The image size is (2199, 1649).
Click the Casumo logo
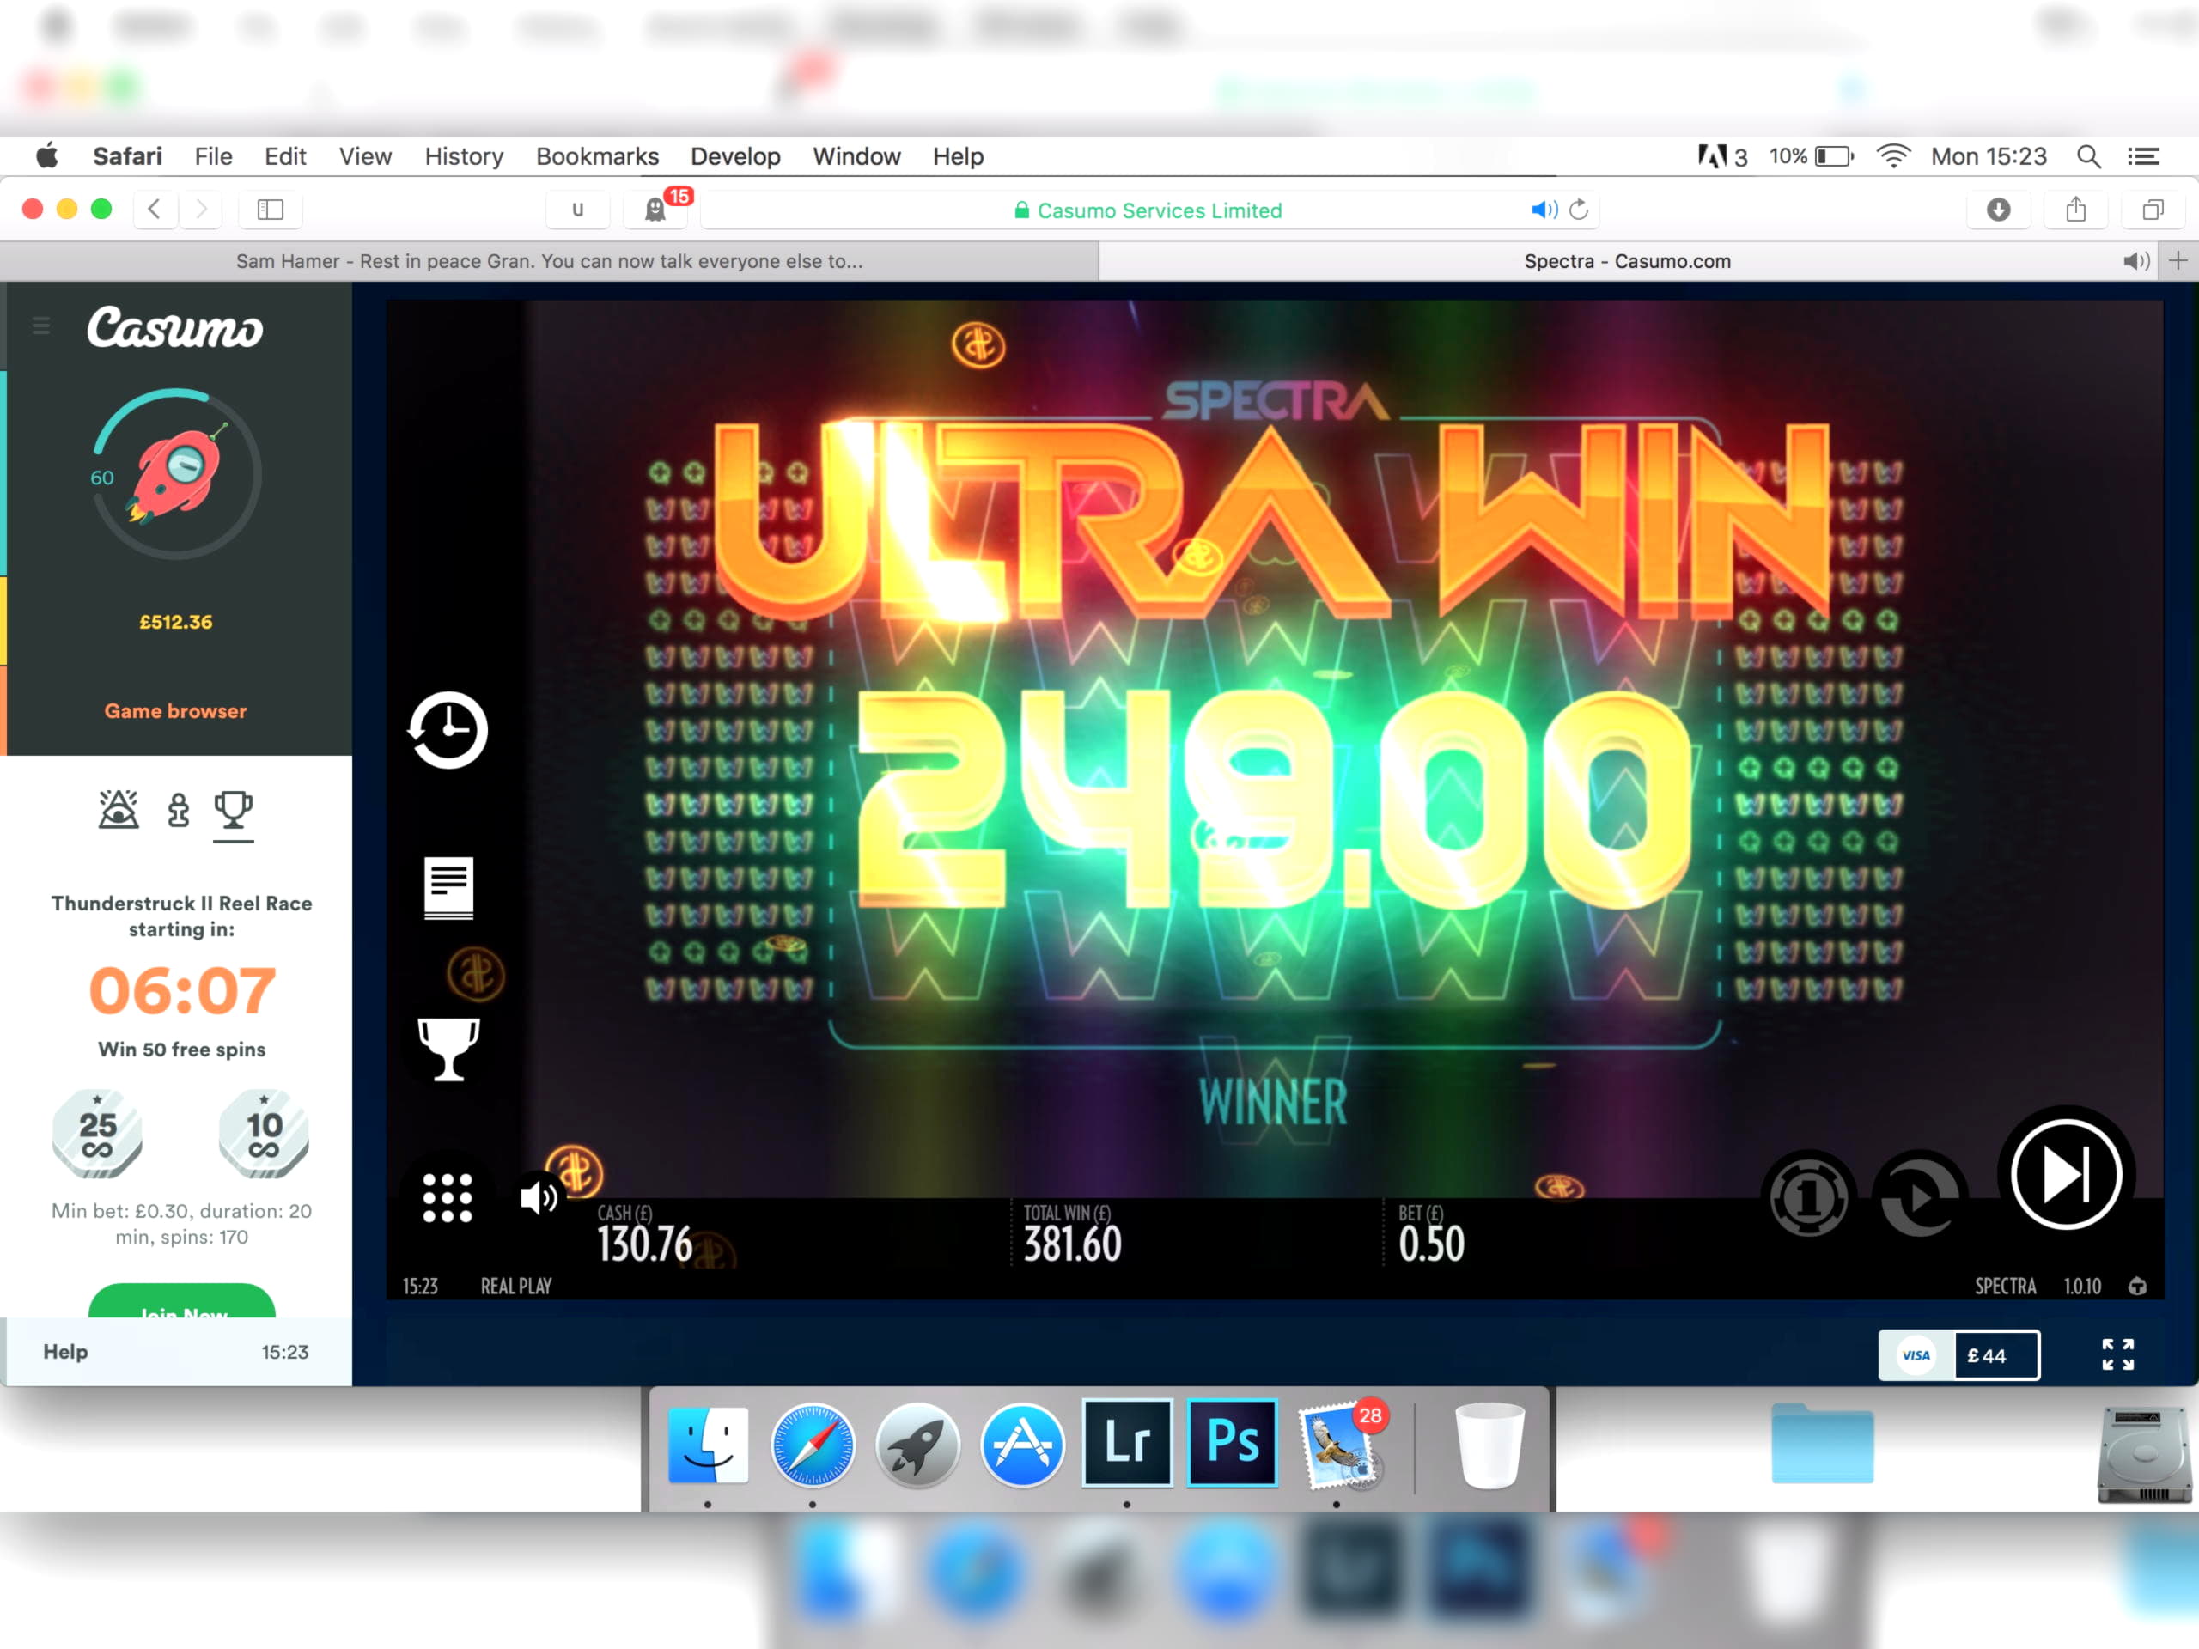[x=175, y=328]
